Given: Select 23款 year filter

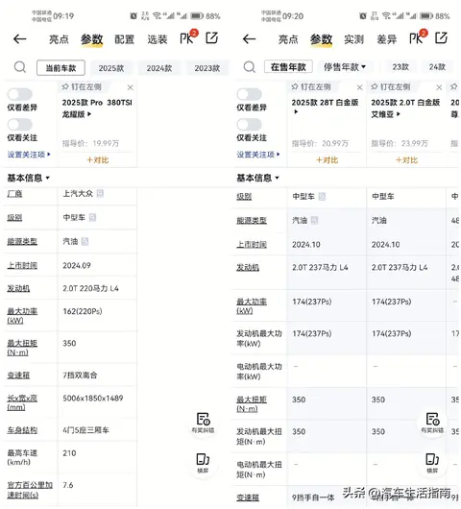Looking at the screenshot, I should click(400, 67).
